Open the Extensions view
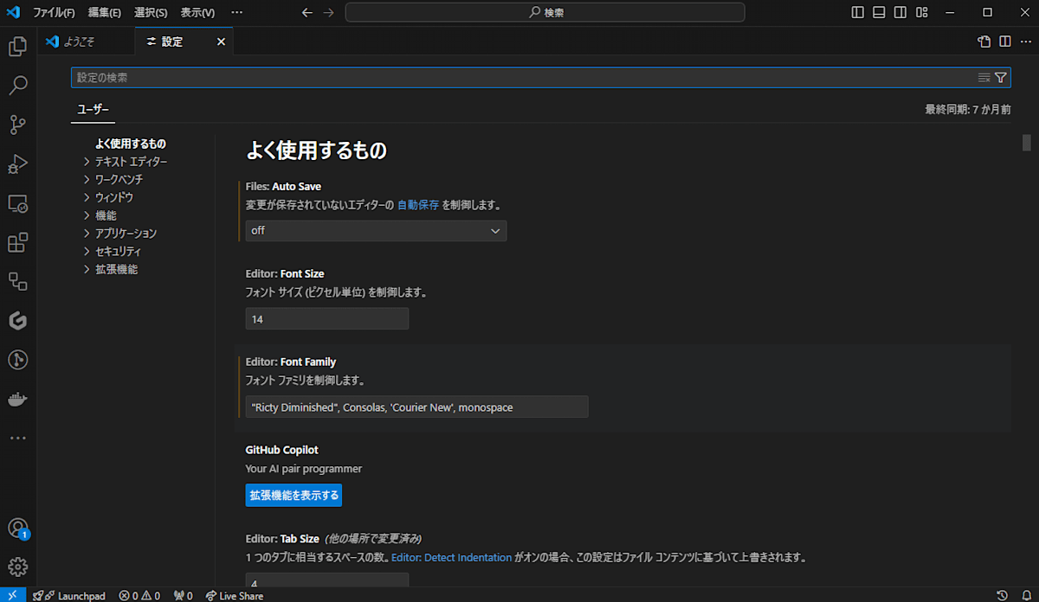Screen dimensions: 1039x602 click(x=18, y=242)
